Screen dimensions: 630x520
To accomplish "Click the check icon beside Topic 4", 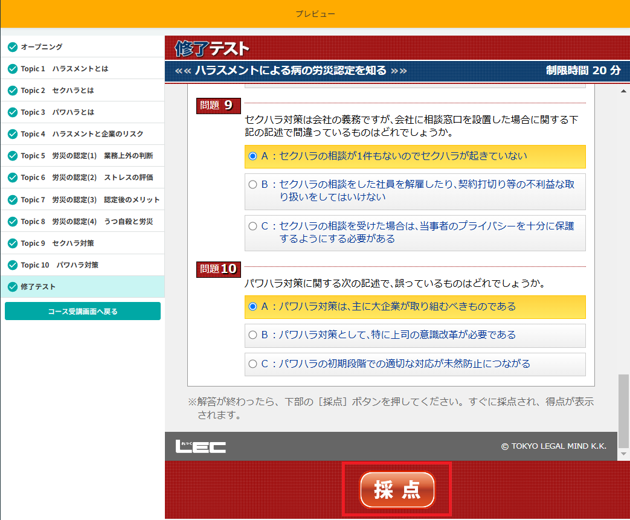I will click(x=13, y=134).
